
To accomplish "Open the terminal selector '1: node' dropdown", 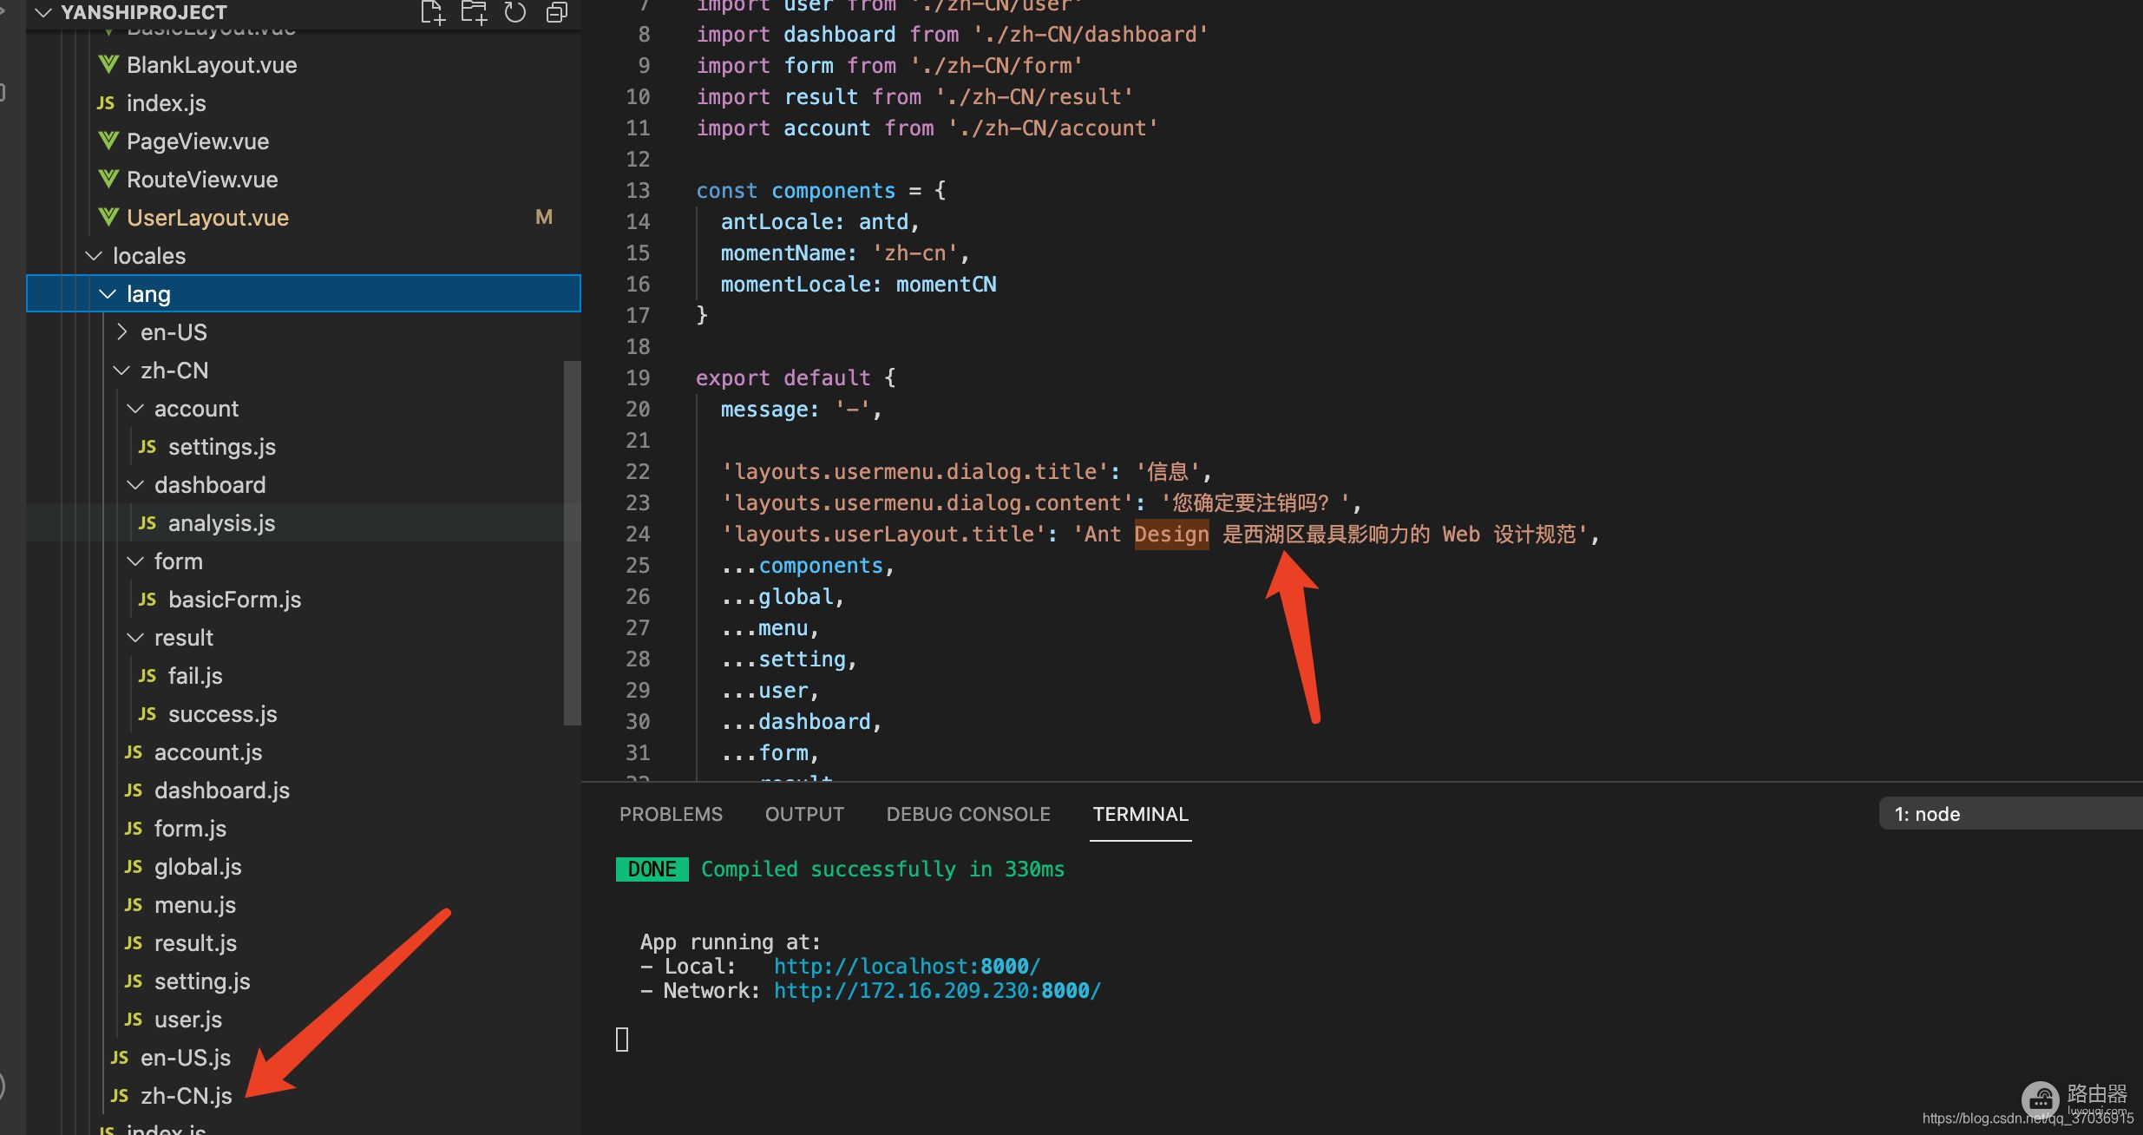I will [2011, 814].
